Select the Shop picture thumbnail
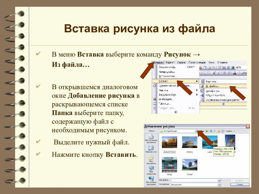The width and height of the screenshot is (259, 194). tap(169, 165)
